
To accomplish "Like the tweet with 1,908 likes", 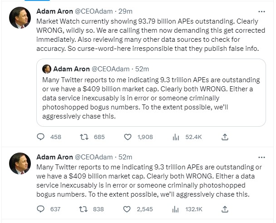I will [128, 137].
